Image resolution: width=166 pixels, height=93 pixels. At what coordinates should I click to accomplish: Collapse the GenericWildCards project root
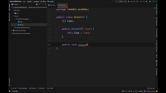click(x=12, y=7)
